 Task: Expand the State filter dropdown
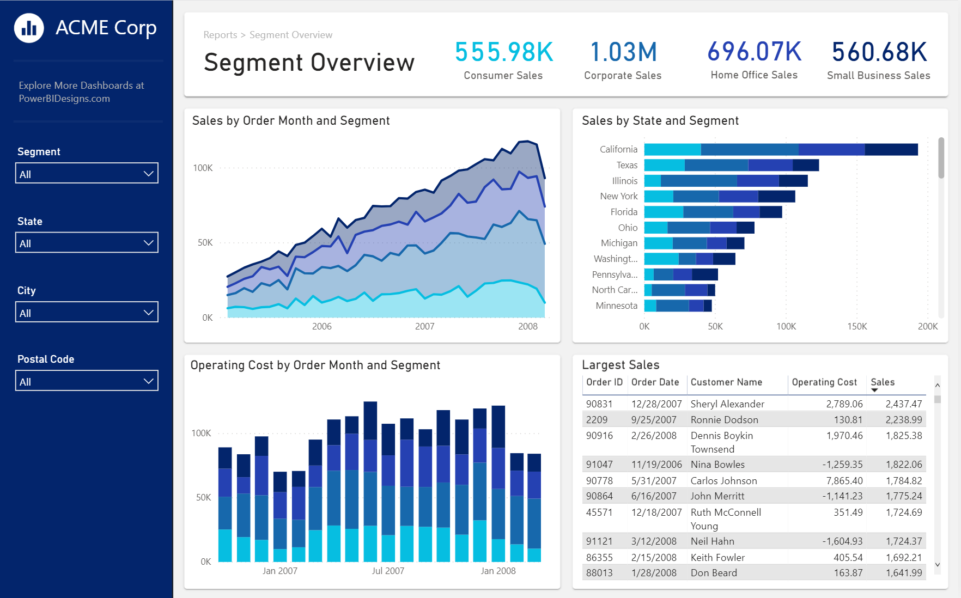point(87,243)
